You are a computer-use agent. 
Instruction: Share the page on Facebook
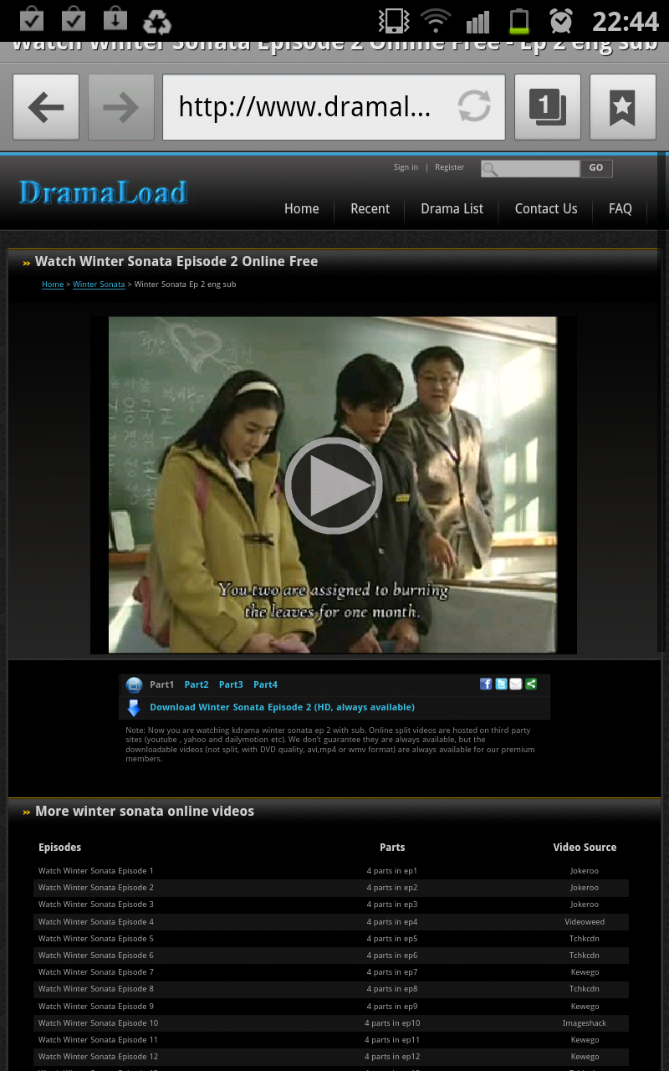[x=486, y=684]
